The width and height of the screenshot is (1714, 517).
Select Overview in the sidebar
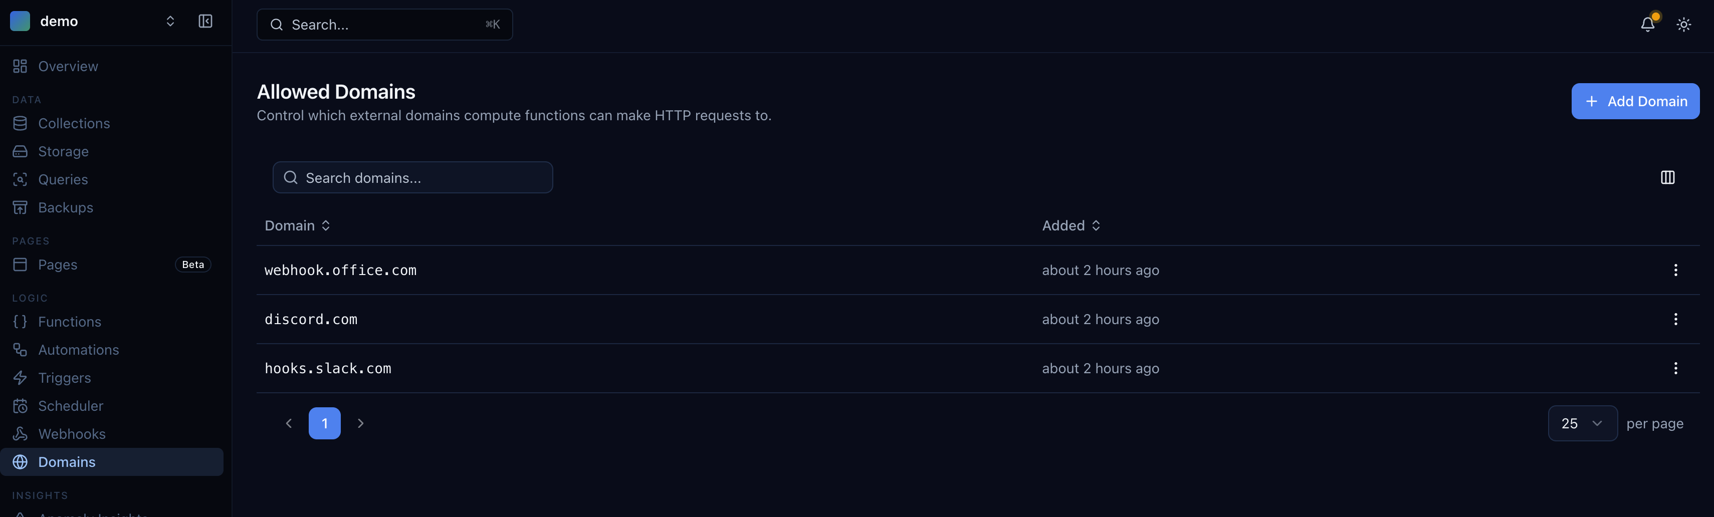point(67,66)
